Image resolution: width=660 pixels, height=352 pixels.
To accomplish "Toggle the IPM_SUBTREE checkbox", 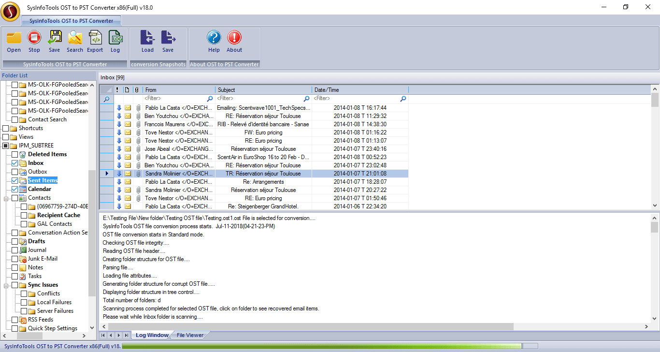I will pyautogui.click(x=5, y=146).
